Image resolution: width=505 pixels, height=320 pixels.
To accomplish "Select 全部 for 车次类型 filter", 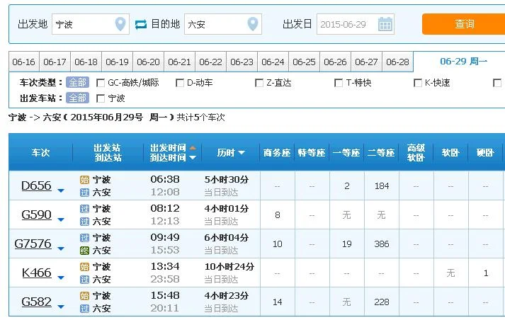I will click(77, 83).
